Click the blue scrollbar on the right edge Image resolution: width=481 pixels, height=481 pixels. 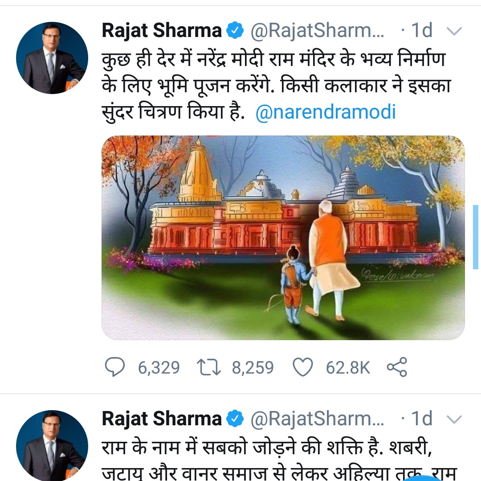(x=475, y=236)
